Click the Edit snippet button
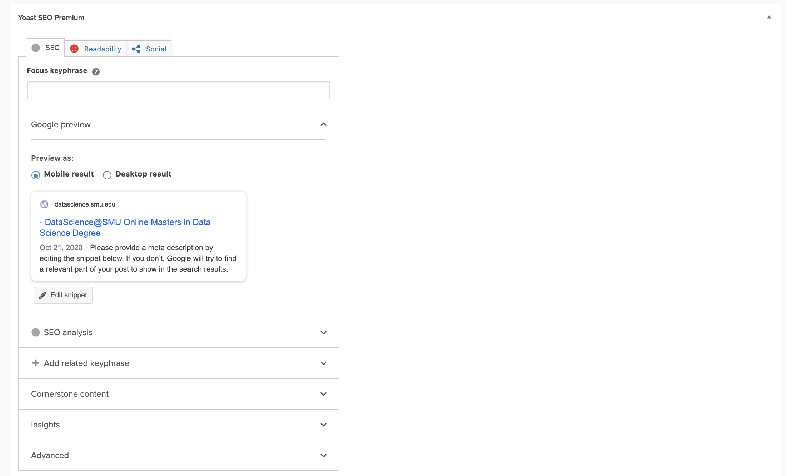The image size is (785, 476). pos(63,295)
